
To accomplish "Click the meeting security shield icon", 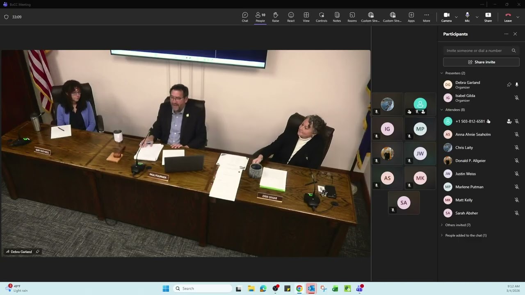I will [6, 17].
